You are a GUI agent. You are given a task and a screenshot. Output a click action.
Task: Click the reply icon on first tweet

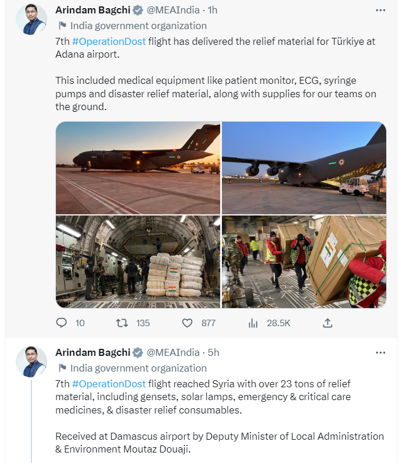pos(62,323)
